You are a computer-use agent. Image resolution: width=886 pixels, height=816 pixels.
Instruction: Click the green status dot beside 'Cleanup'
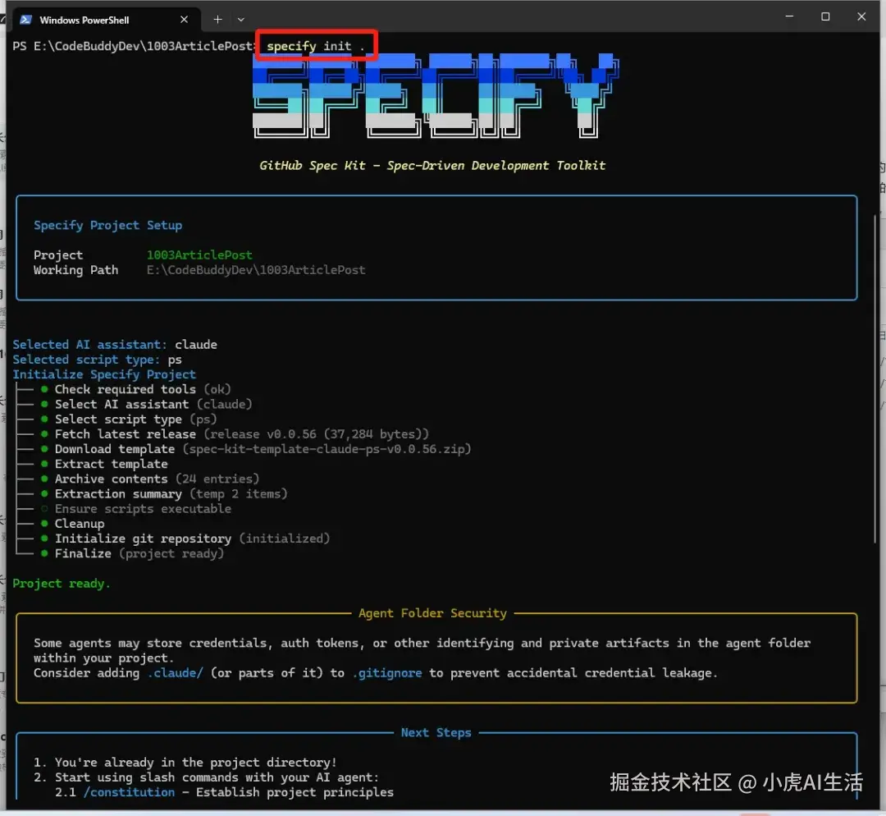pyautogui.click(x=44, y=524)
